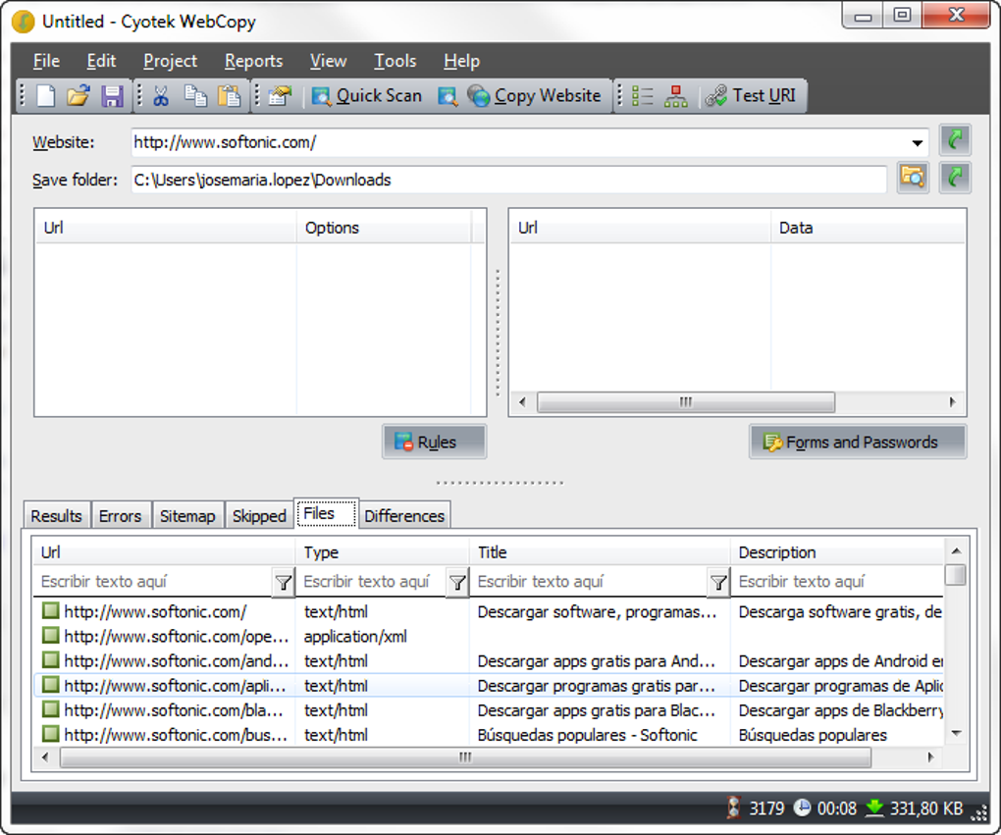Viewport: 1001px width, 835px height.
Task: Click the green list view icon
Action: pyautogui.click(x=642, y=96)
